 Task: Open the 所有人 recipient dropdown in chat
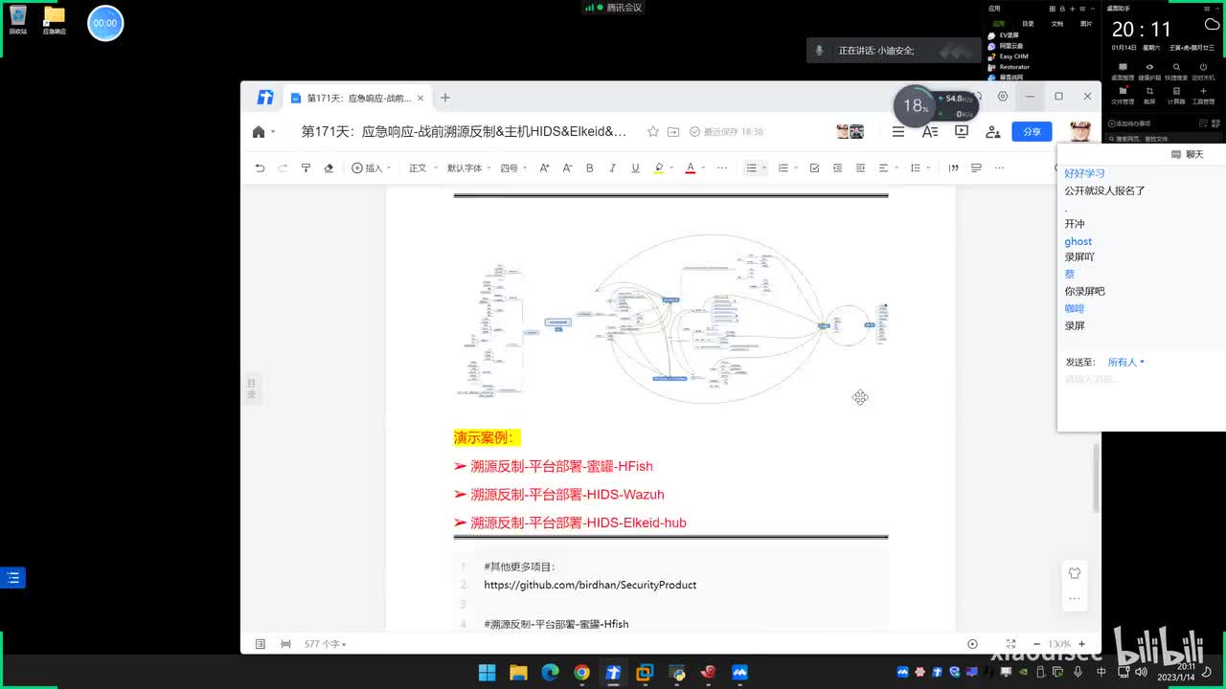coord(1126,362)
